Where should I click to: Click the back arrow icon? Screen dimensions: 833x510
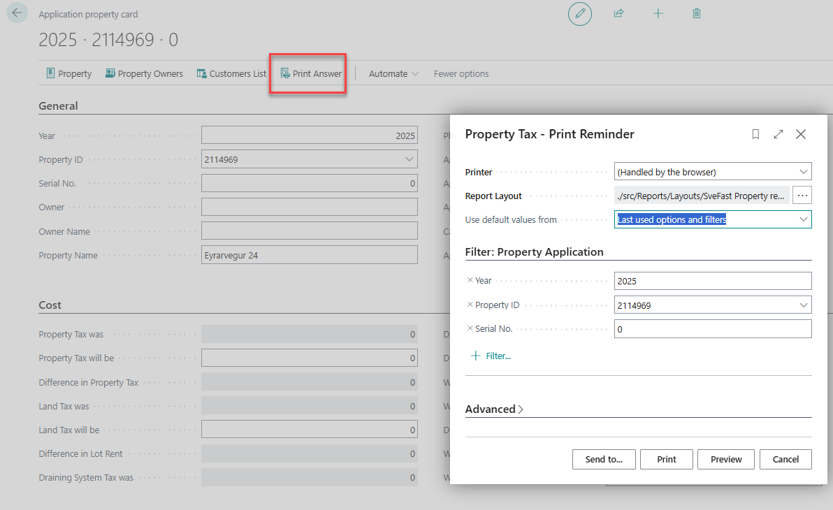(17, 13)
